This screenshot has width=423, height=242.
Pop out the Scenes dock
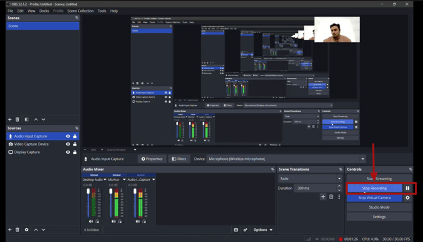[77, 18]
